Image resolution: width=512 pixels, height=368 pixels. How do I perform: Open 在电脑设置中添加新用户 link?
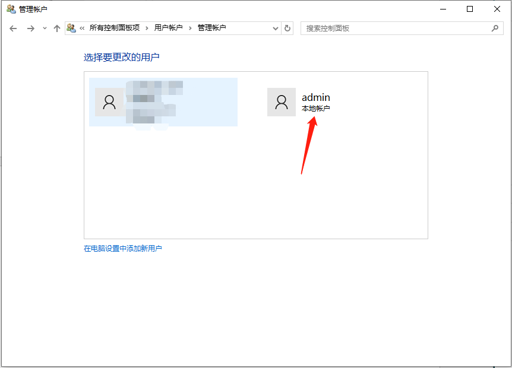coord(123,250)
